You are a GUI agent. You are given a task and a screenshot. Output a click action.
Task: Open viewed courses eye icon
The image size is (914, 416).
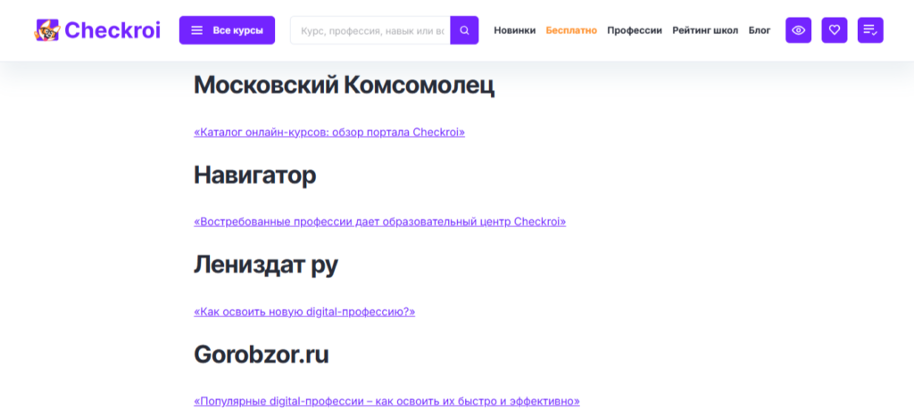798,30
